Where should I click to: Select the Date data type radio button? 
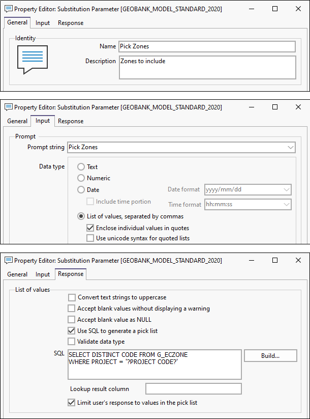tap(81, 190)
